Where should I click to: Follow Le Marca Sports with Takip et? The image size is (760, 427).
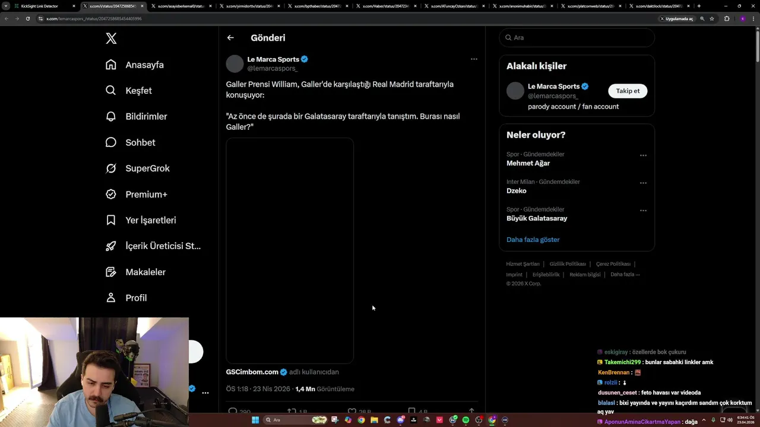pos(628,91)
